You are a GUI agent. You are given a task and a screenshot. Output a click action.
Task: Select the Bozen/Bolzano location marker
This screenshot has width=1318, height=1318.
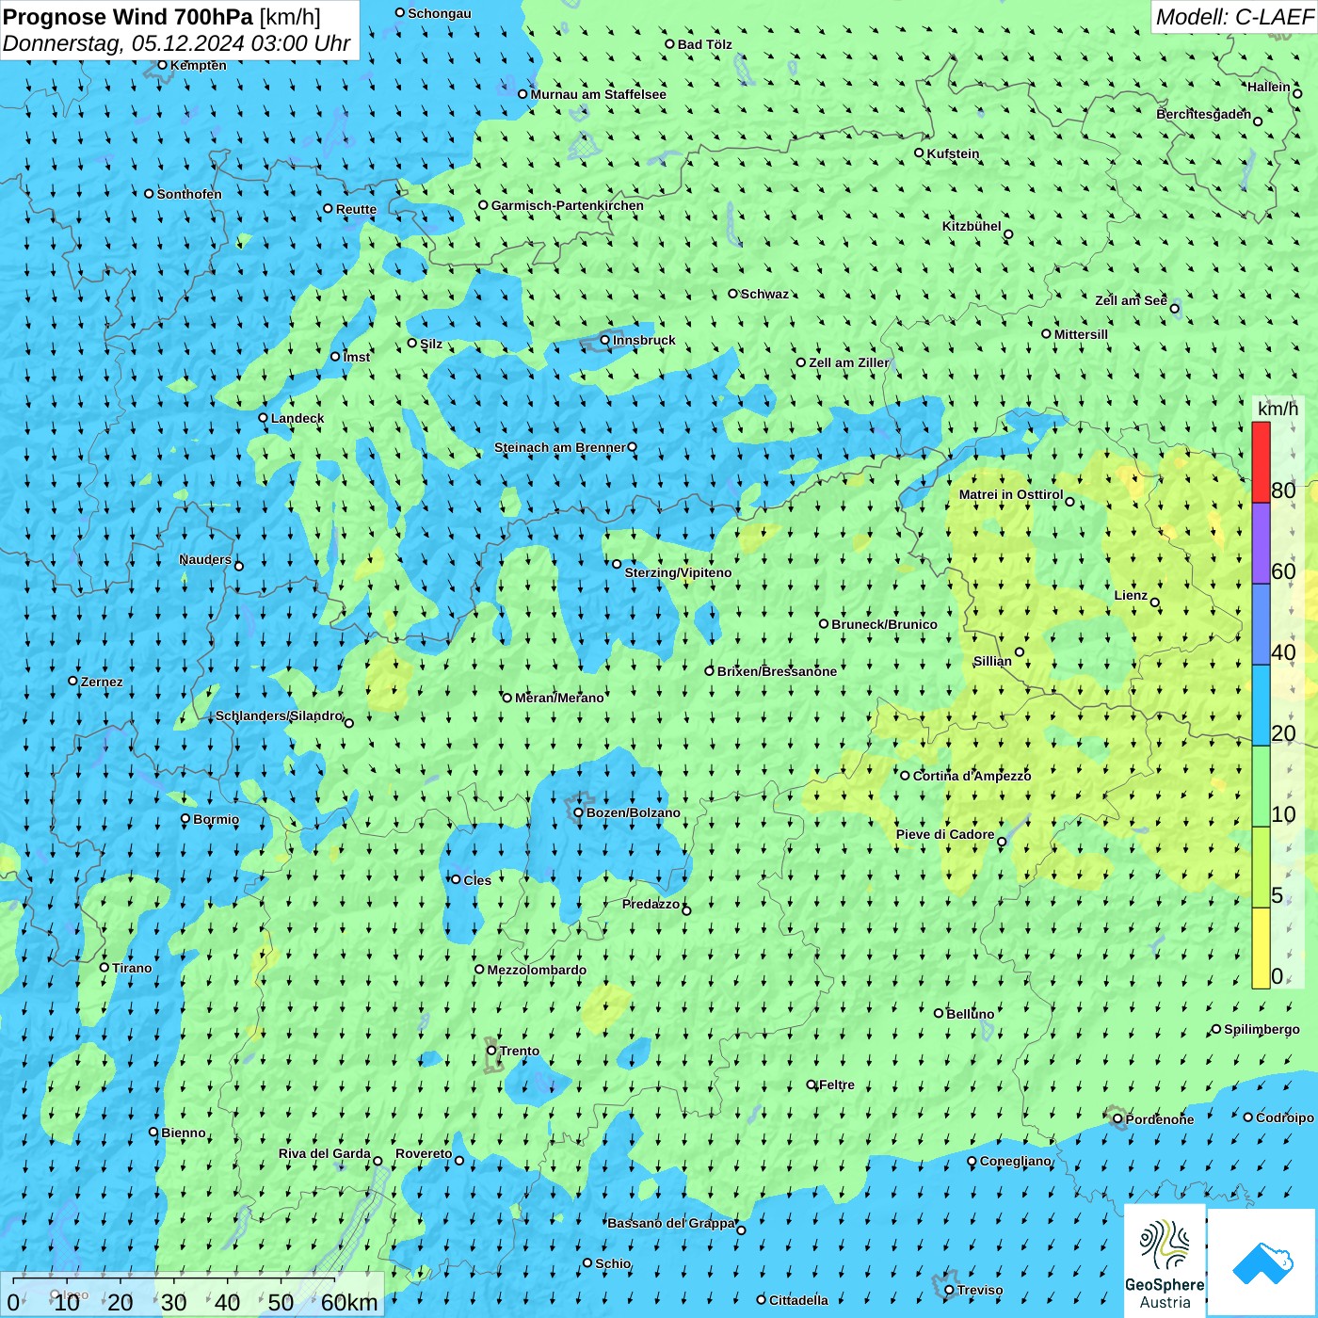(x=578, y=812)
